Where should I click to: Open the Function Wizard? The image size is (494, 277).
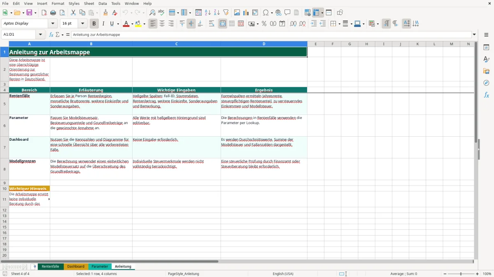[x=51, y=34]
